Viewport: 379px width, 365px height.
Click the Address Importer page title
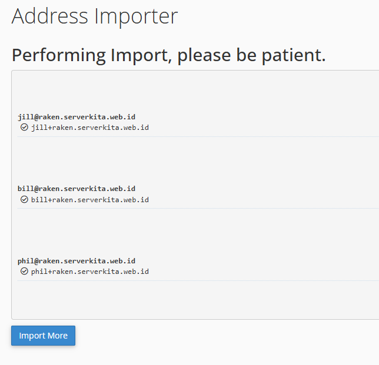point(95,16)
